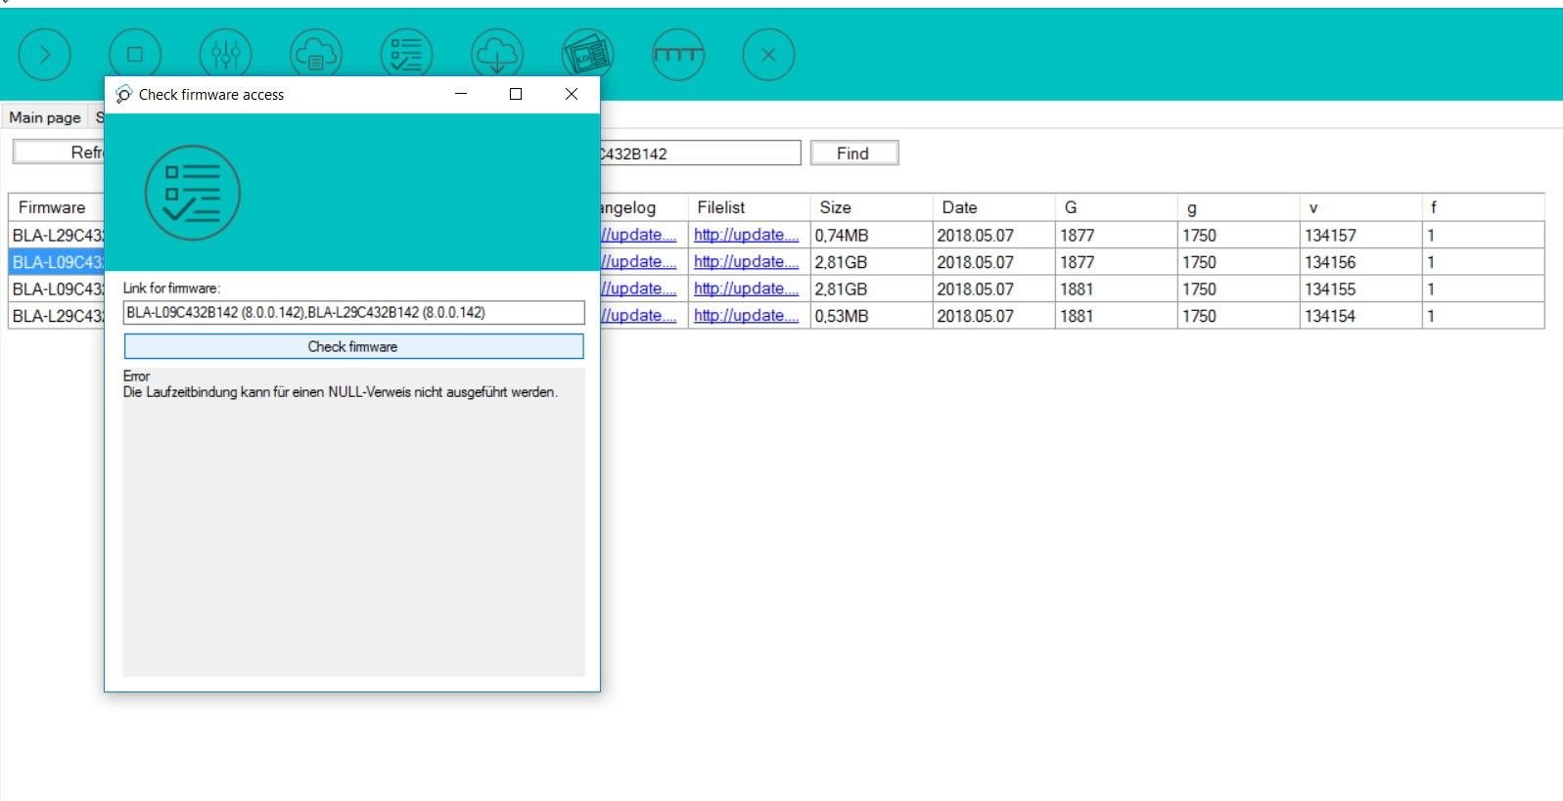Click the cloud download icon
Viewport: 1563px width, 801px height.
(497, 55)
